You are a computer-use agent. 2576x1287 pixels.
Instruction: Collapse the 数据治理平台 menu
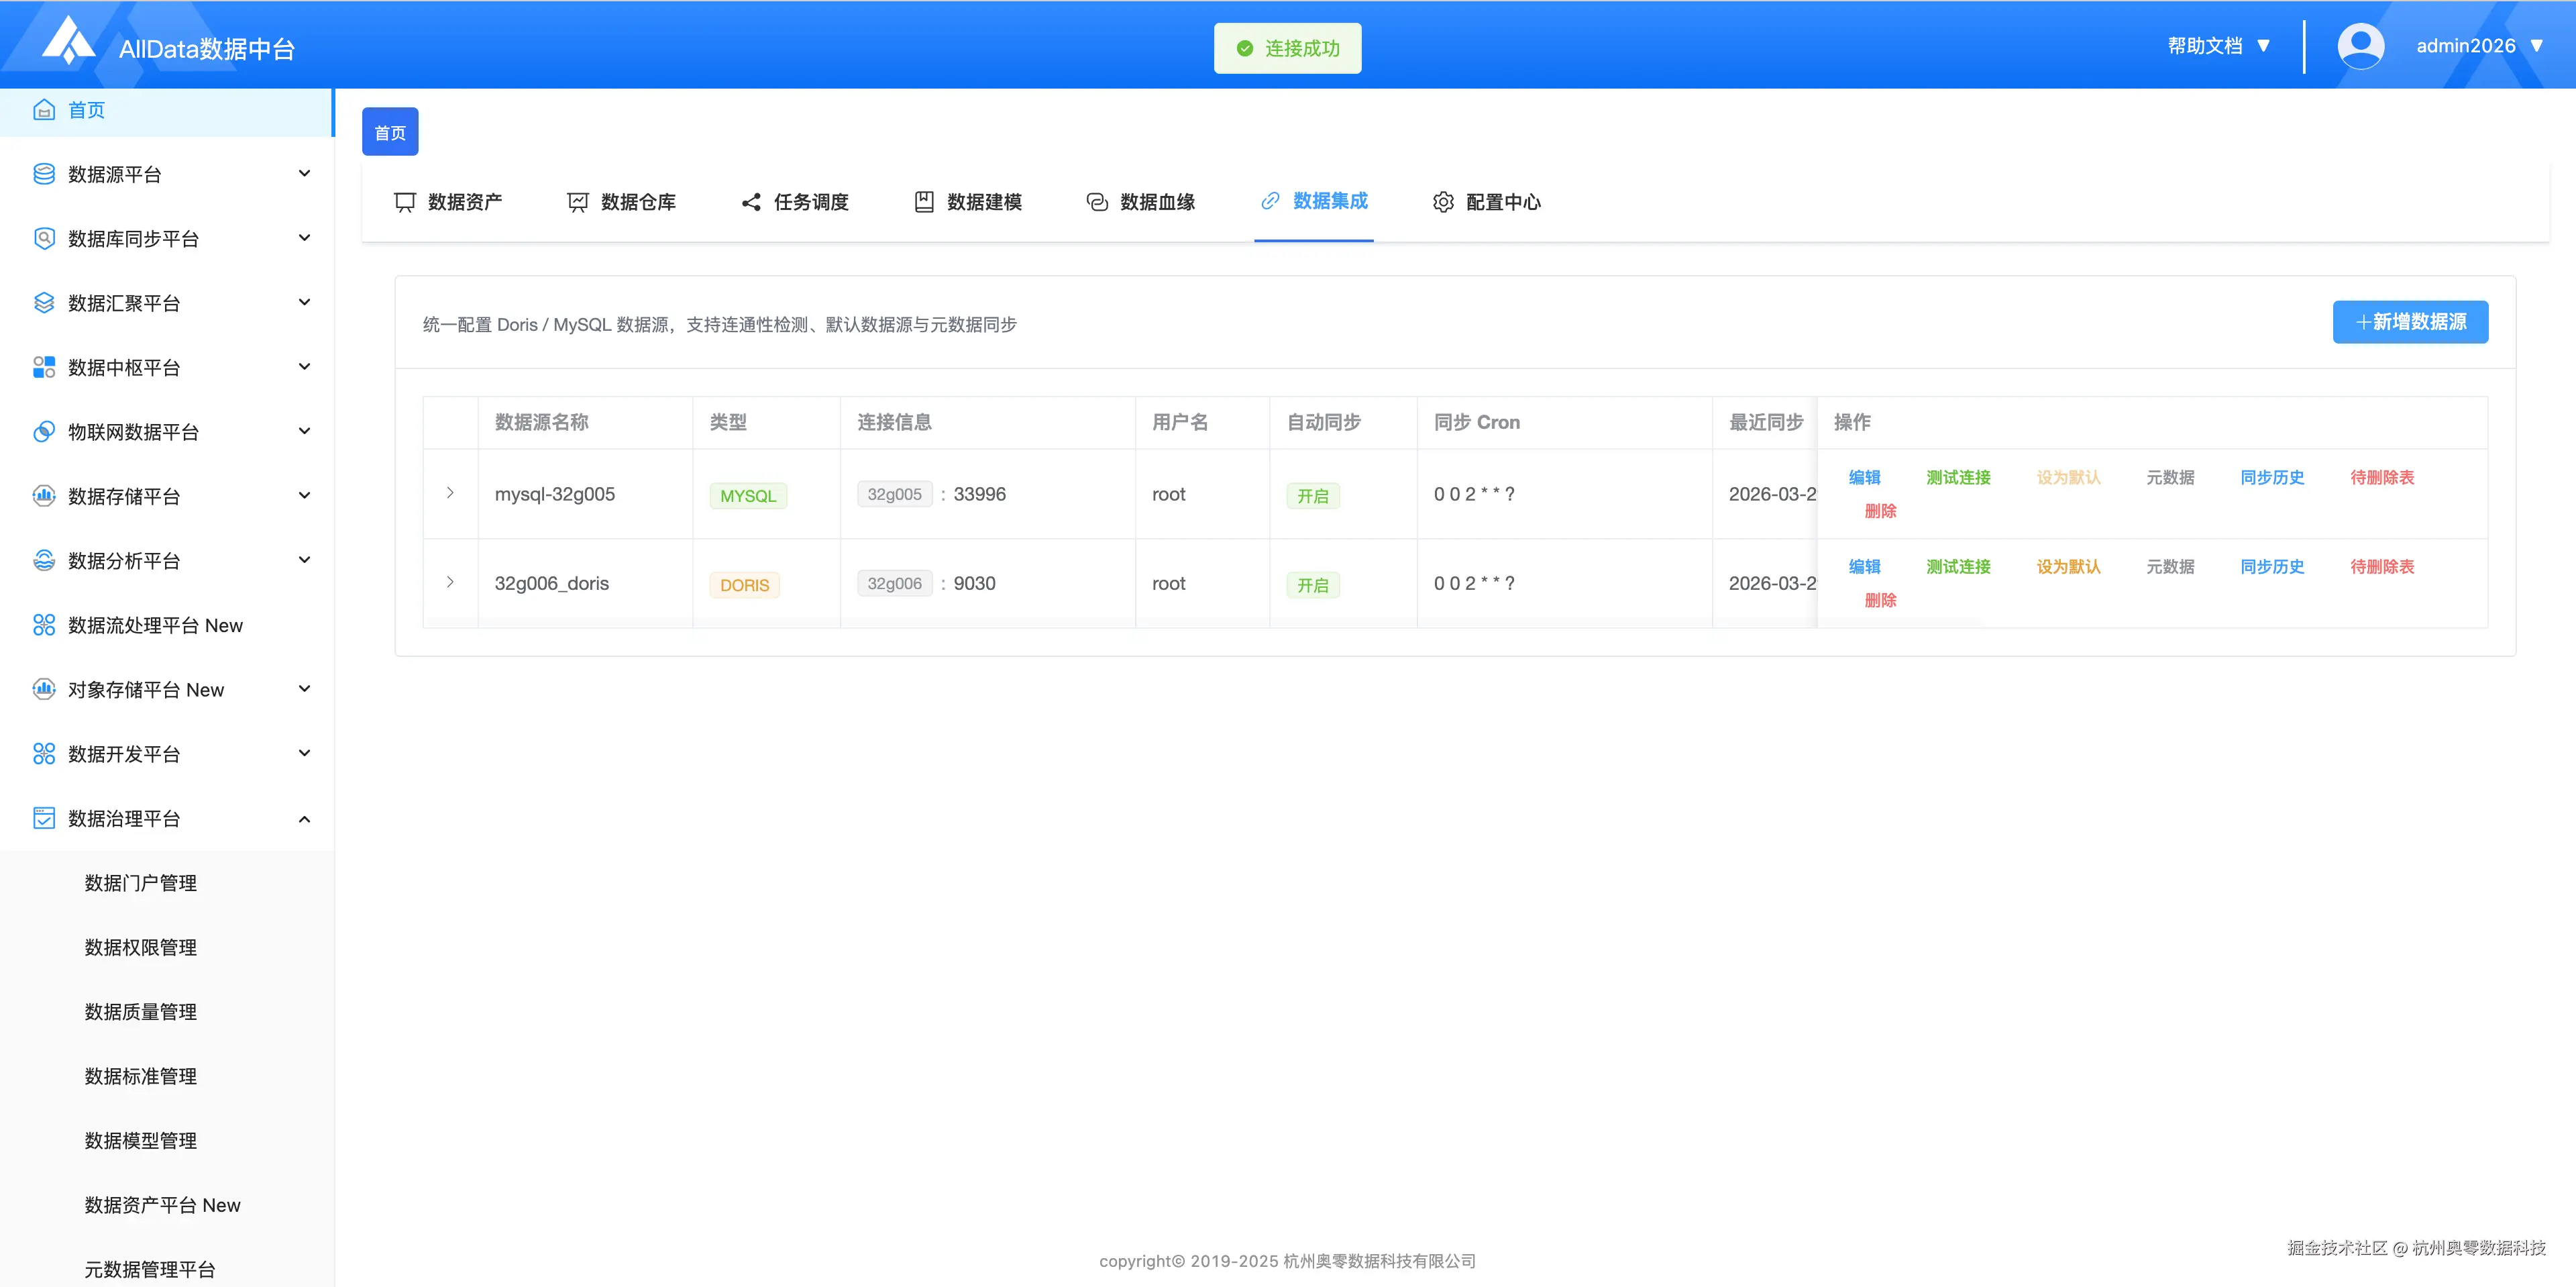pos(304,819)
